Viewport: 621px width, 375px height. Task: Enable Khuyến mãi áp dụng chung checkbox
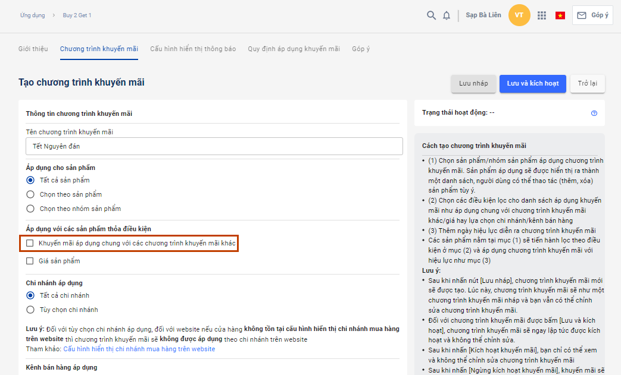[30, 243]
